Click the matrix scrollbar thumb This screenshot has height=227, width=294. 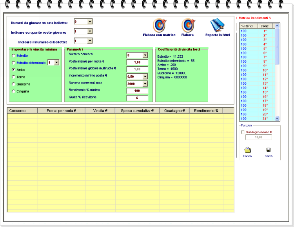tap(277, 47)
